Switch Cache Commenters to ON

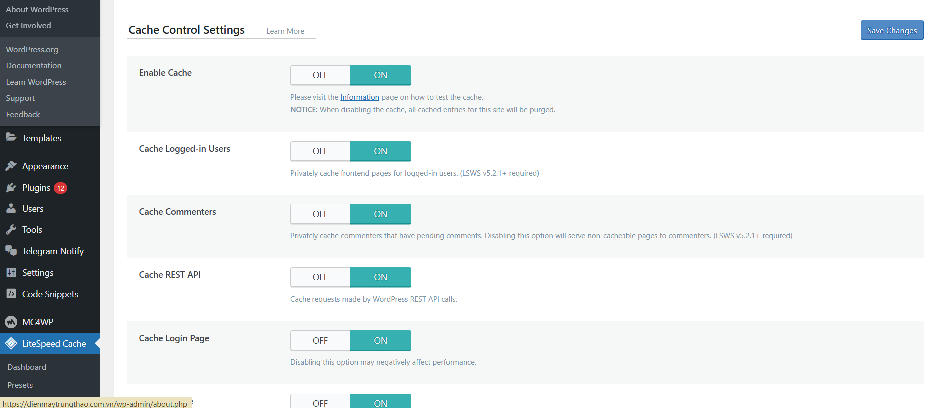click(x=381, y=214)
